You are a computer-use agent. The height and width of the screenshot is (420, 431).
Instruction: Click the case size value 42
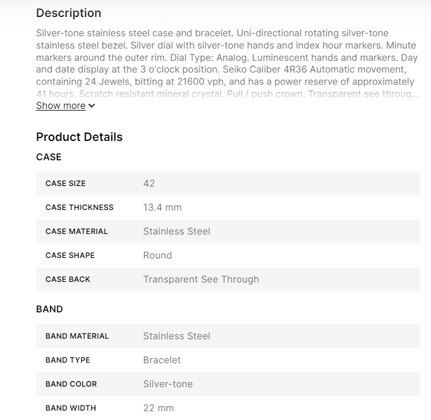(149, 183)
